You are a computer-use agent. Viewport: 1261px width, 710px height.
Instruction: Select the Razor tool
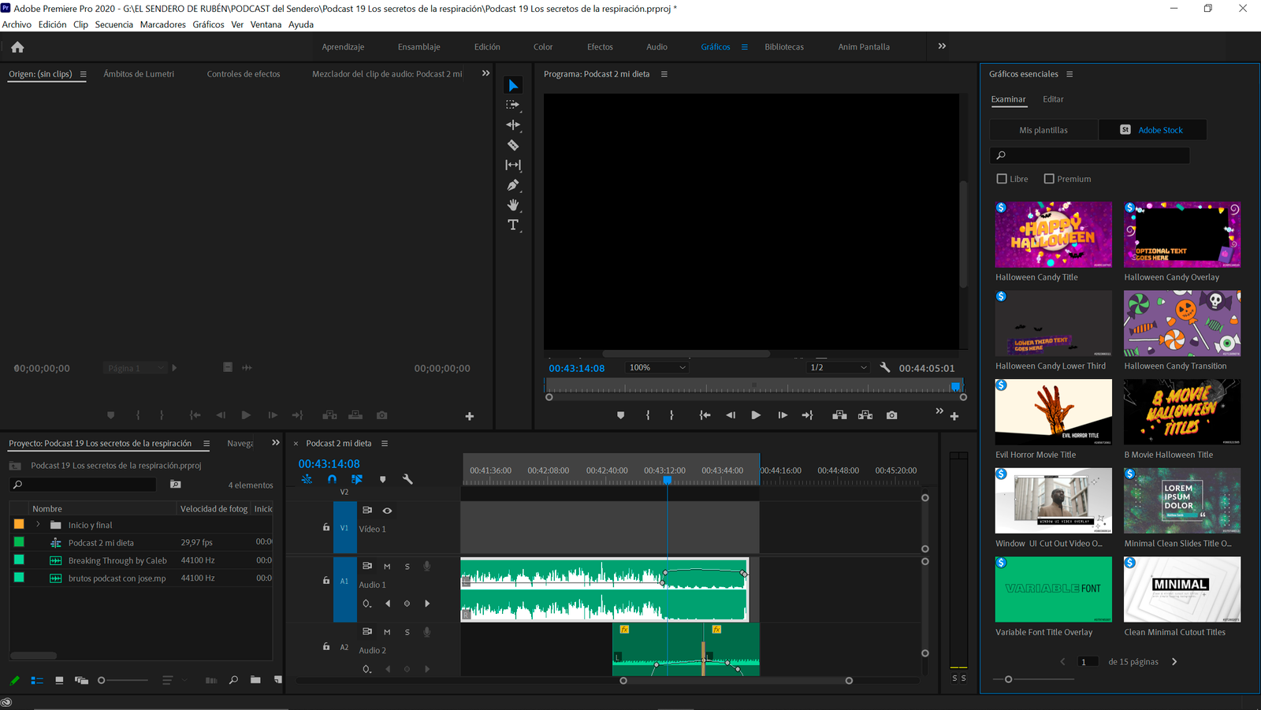pyautogui.click(x=513, y=145)
